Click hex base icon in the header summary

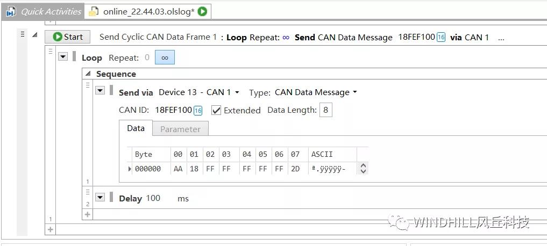coord(441,37)
